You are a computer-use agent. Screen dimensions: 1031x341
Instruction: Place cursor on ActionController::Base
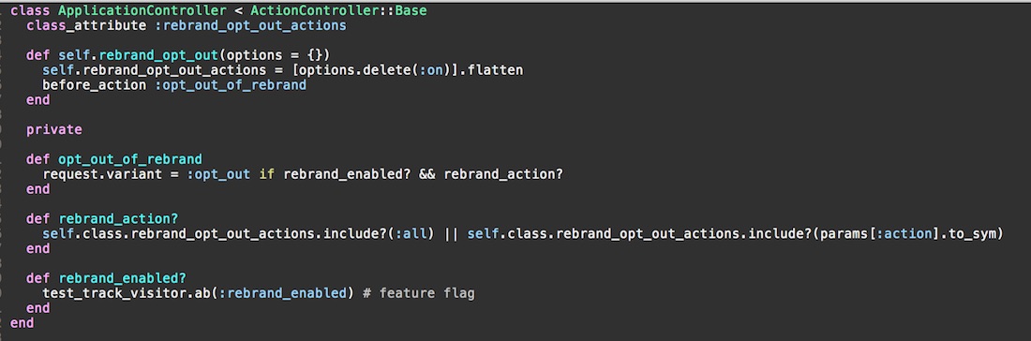tap(338, 10)
